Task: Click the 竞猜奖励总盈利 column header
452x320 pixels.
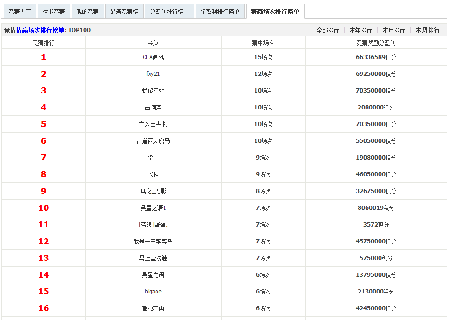Action: pos(376,43)
